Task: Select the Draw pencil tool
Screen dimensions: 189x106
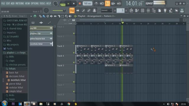Action: pyautogui.click(x=40, y=16)
